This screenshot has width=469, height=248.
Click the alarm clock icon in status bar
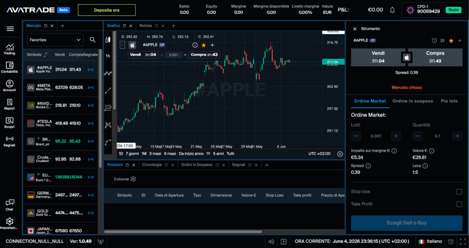point(451,242)
